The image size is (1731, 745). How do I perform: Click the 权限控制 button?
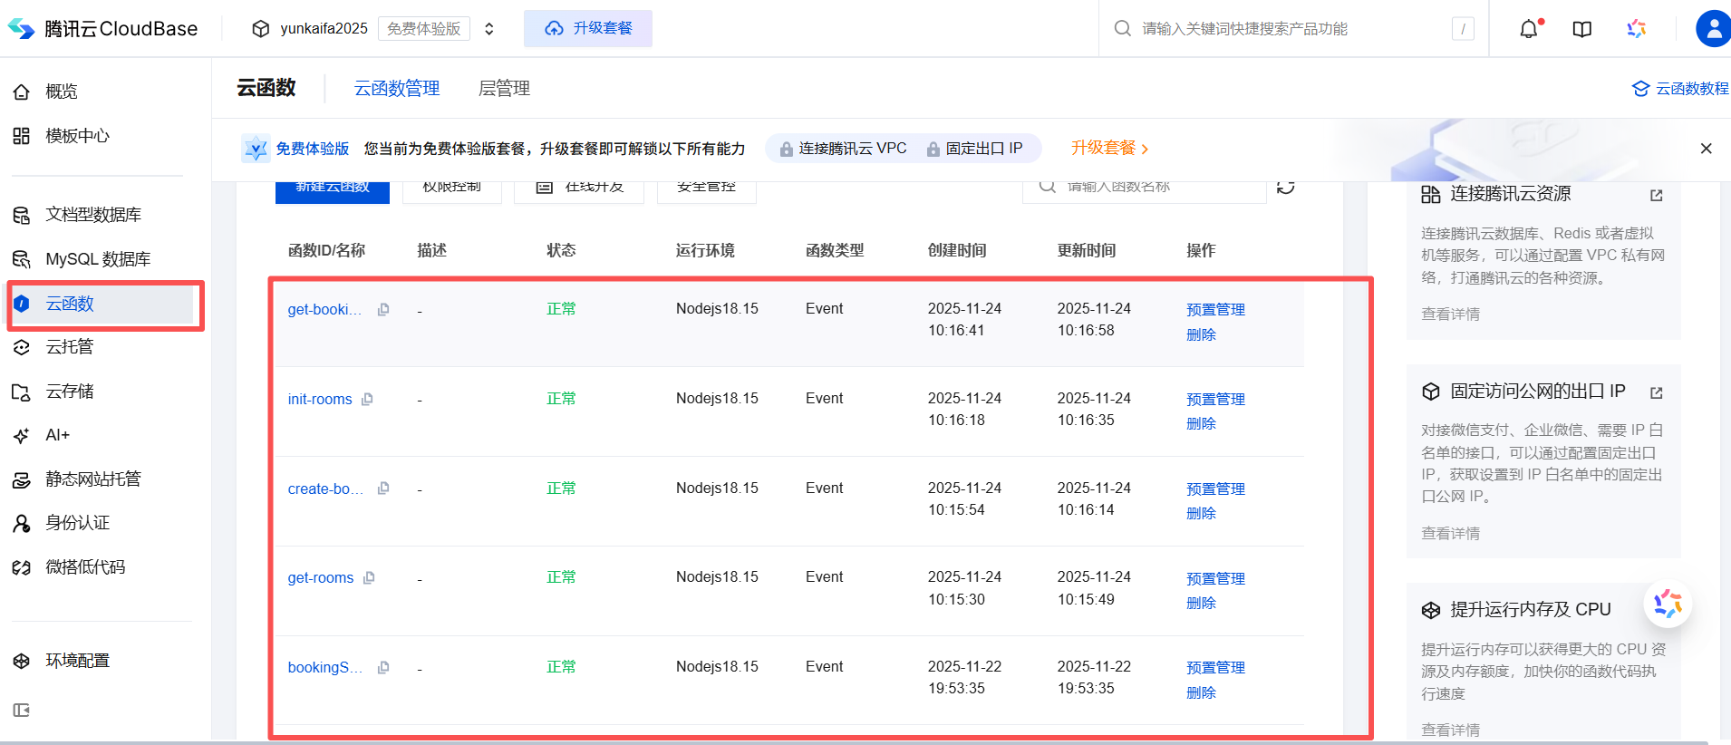click(x=452, y=191)
